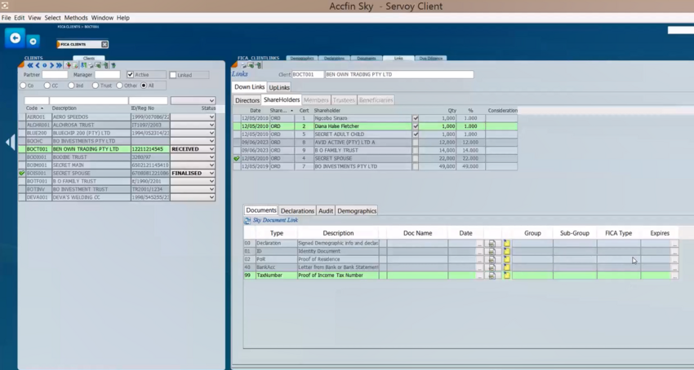Image resolution: width=694 pixels, height=370 pixels.
Task: Untick checkbox for Ngcobo Sinazo shareholder
Action: pyautogui.click(x=416, y=119)
